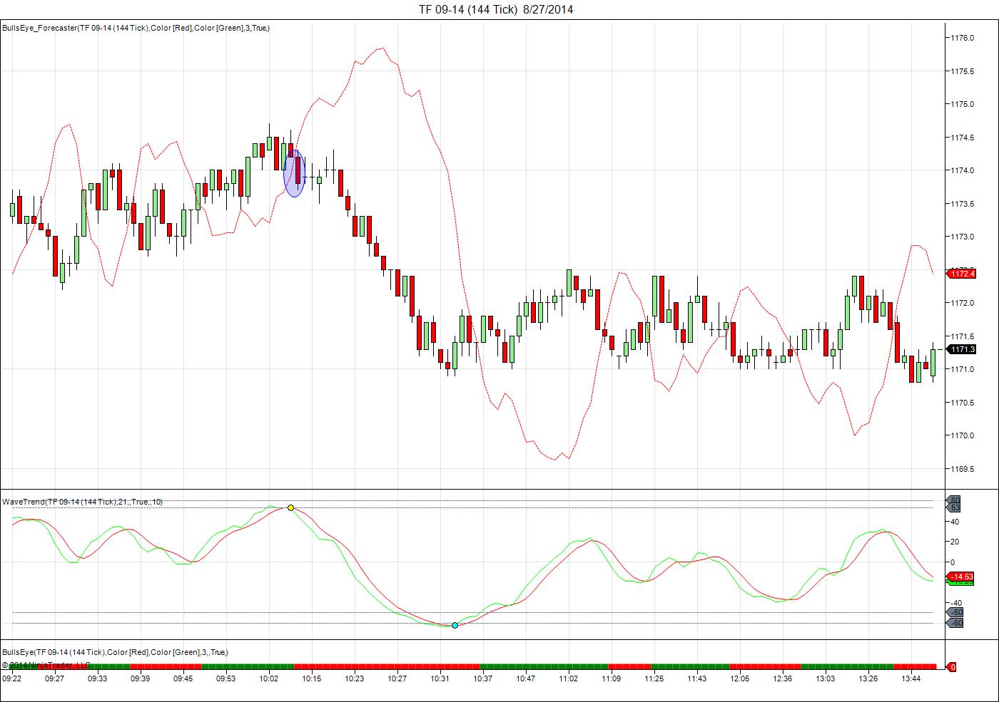Click the 10:15 time axis label
The width and height of the screenshot is (999, 702).
click(x=311, y=678)
